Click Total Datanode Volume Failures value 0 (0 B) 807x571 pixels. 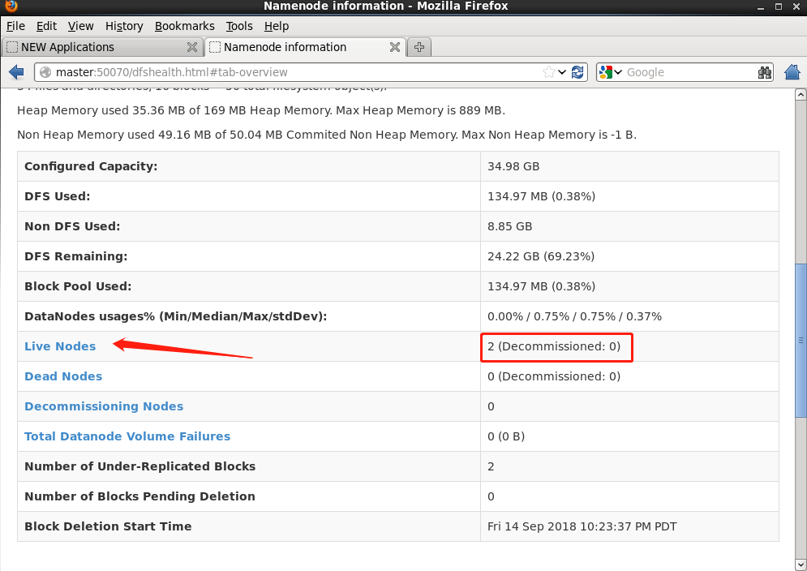pyautogui.click(x=506, y=436)
